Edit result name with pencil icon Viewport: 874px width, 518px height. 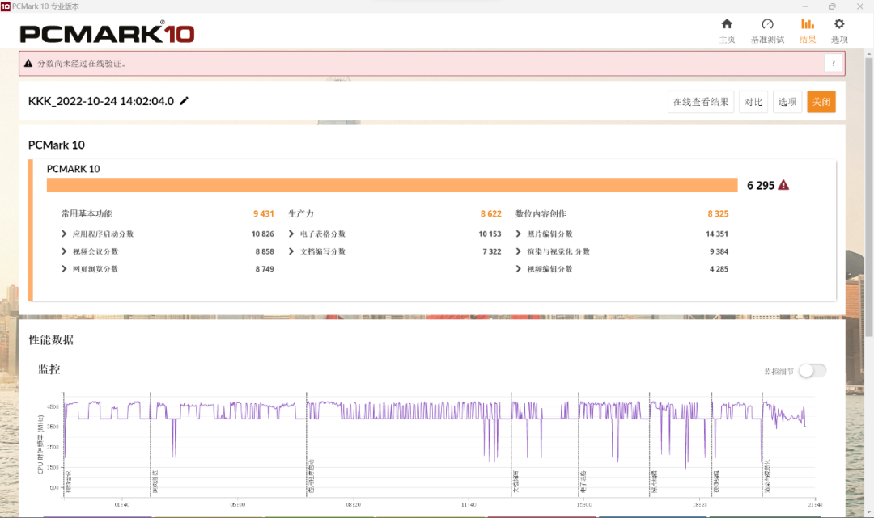coord(184,101)
